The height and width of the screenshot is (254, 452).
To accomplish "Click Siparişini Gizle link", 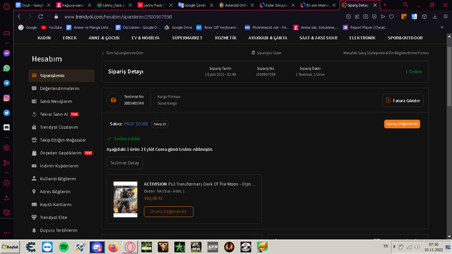I will (x=266, y=53).
